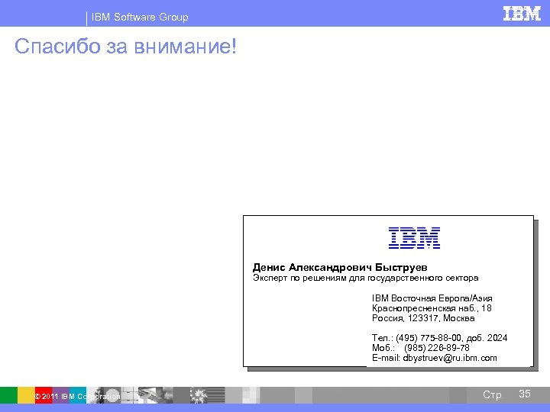Image resolution: width=550 pixels, height=412 pixels.
Task: Click the job title line 'Эксперт по решениям для государственного сектора'
Action: 365,278
